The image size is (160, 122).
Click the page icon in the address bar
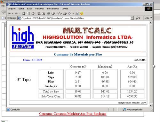pos(19,18)
